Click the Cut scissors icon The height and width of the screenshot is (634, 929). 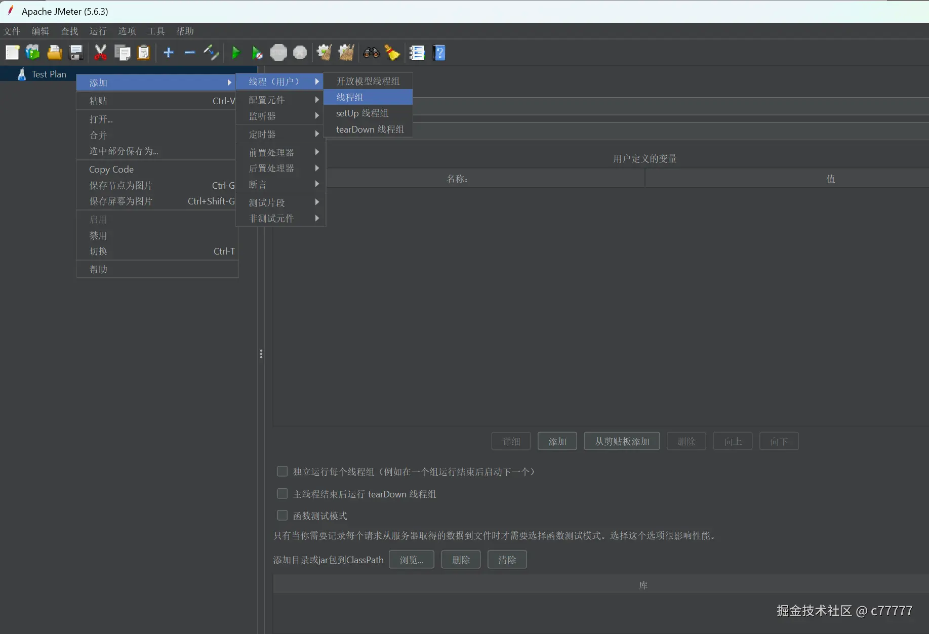(x=100, y=53)
